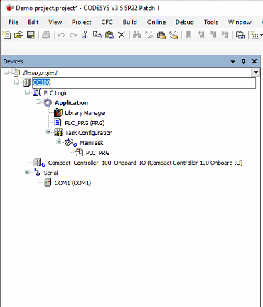The height and width of the screenshot is (307, 263).
Task: Select the COM1 (COM1) label
Action: (73, 183)
